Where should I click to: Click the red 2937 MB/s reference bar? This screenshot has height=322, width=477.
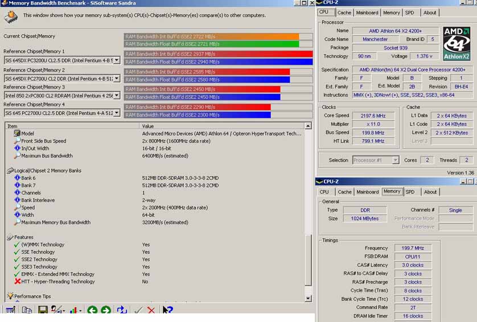tap(218, 54)
